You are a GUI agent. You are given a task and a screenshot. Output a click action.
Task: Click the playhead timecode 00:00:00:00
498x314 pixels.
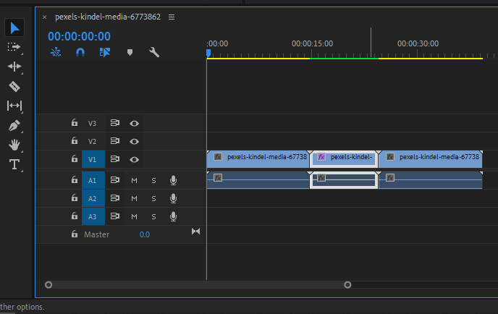(79, 36)
